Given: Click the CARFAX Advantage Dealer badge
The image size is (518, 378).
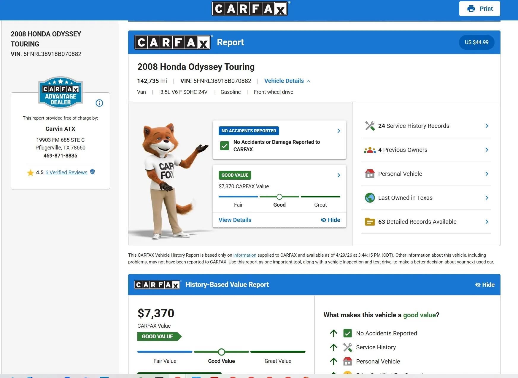Looking at the screenshot, I should pos(61,92).
